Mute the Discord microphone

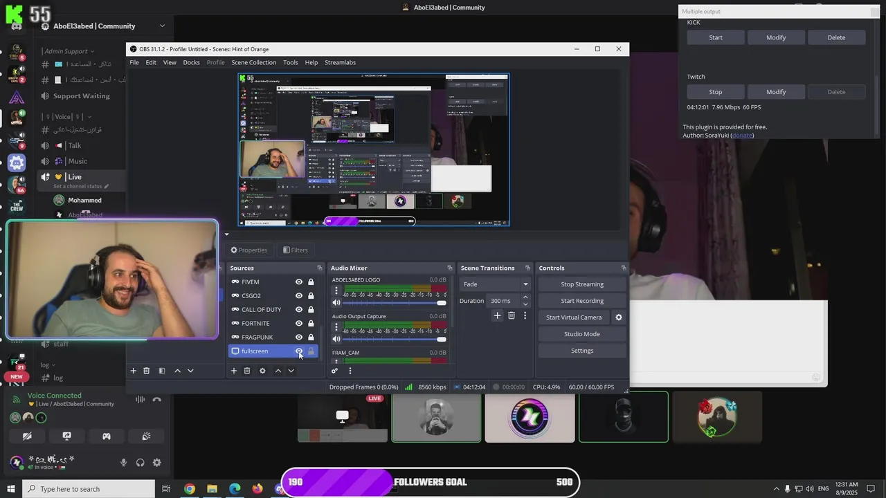124,463
